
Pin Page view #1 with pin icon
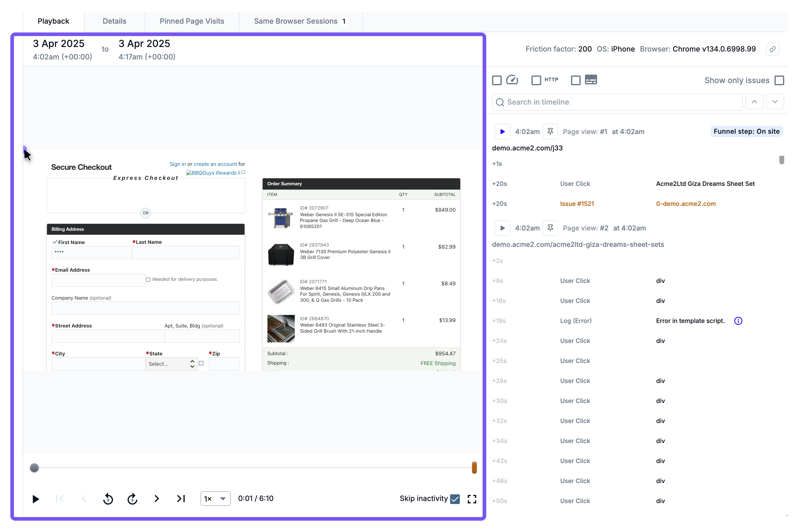pos(550,131)
